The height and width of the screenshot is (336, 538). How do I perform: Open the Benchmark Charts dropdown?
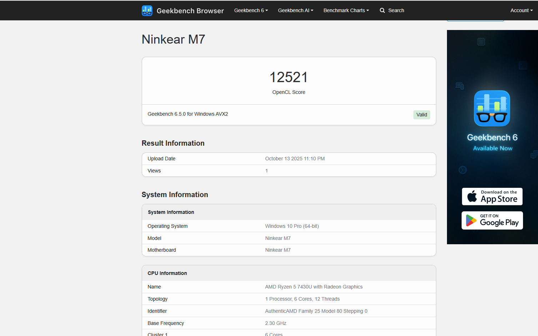[346, 10]
